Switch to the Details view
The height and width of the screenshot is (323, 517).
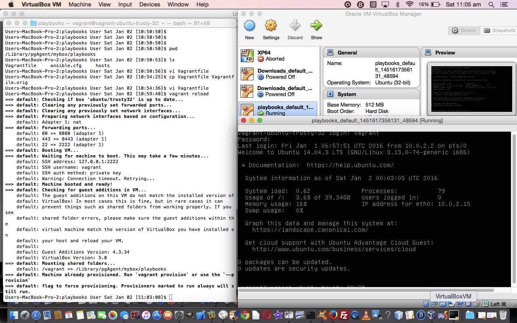point(464,30)
